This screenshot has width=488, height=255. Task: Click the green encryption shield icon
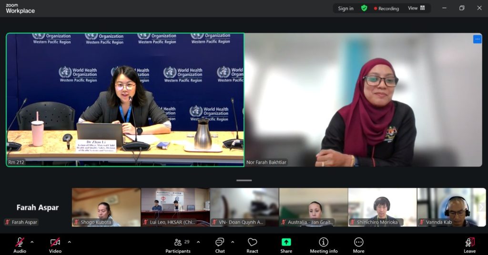tap(364, 8)
